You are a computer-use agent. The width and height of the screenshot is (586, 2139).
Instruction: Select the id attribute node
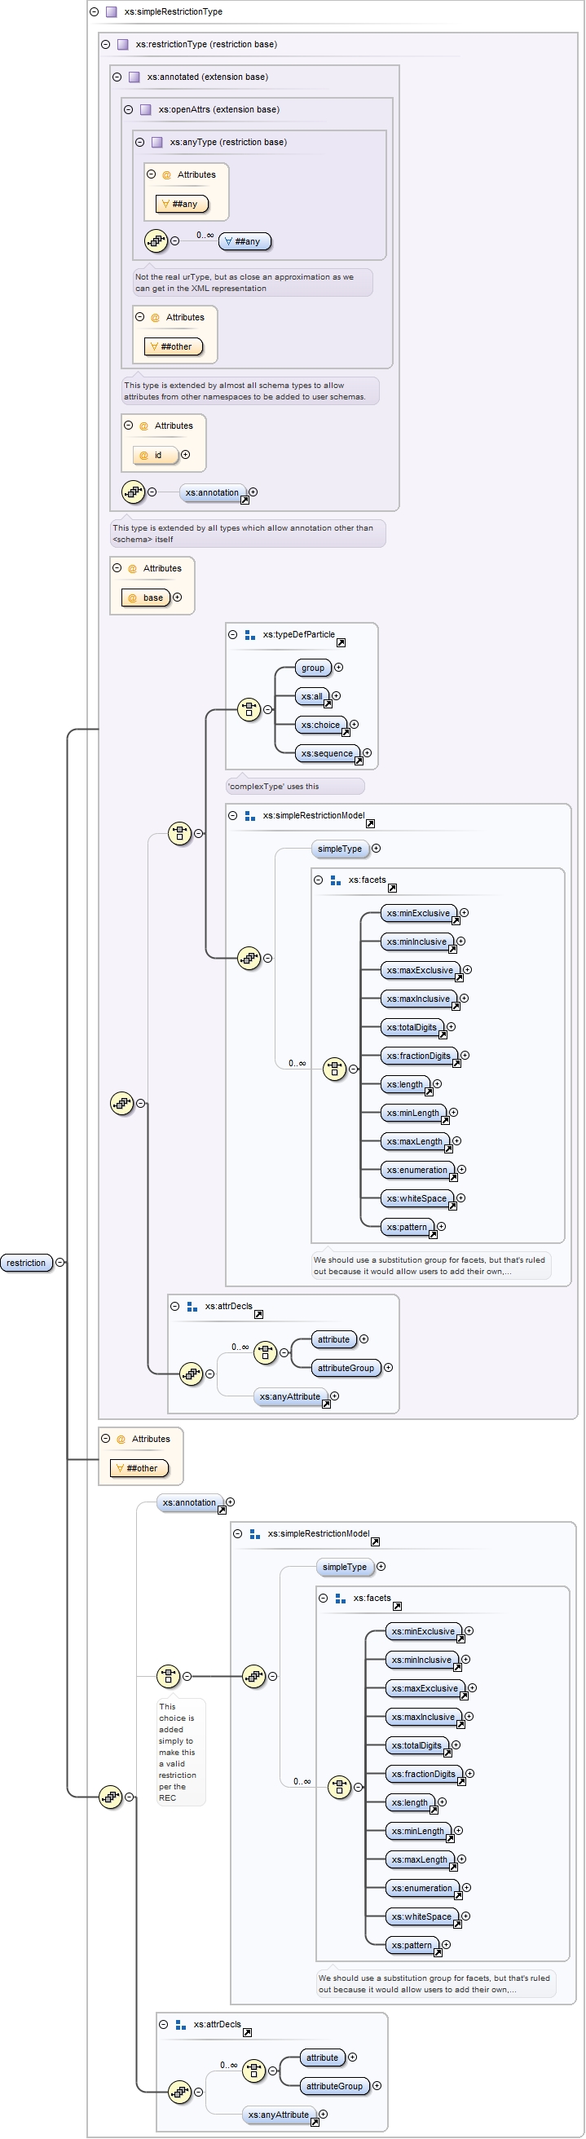click(x=155, y=455)
